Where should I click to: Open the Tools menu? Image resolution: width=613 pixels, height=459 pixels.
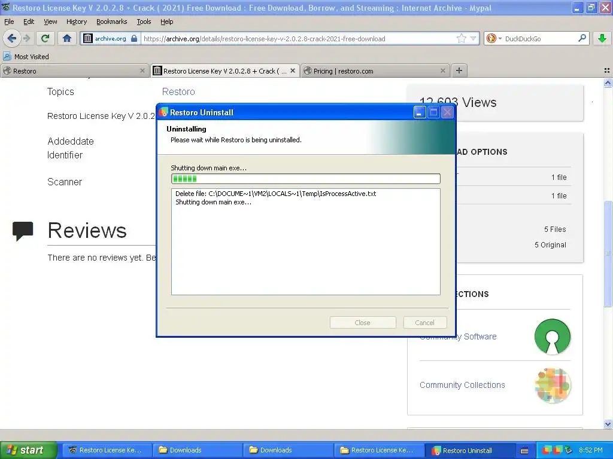(x=144, y=22)
